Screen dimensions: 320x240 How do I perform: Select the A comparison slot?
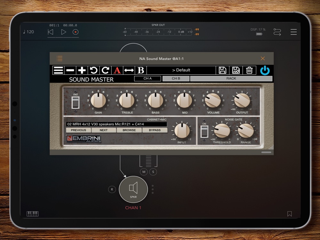click(x=117, y=70)
